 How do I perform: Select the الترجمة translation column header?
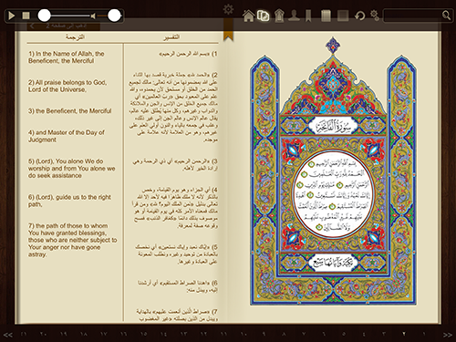tap(76, 37)
